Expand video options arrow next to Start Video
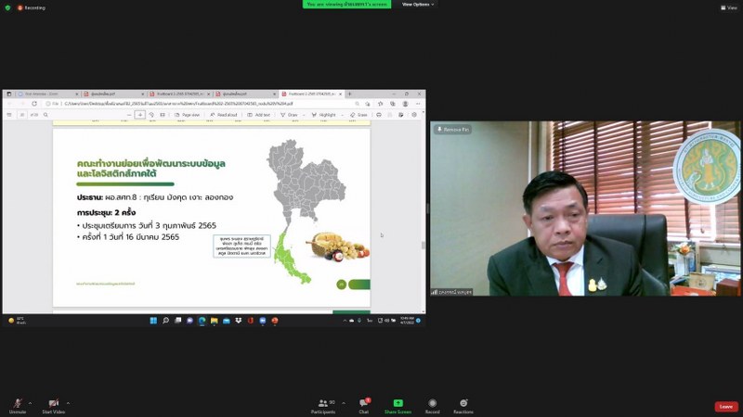 (x=67, y=403)
